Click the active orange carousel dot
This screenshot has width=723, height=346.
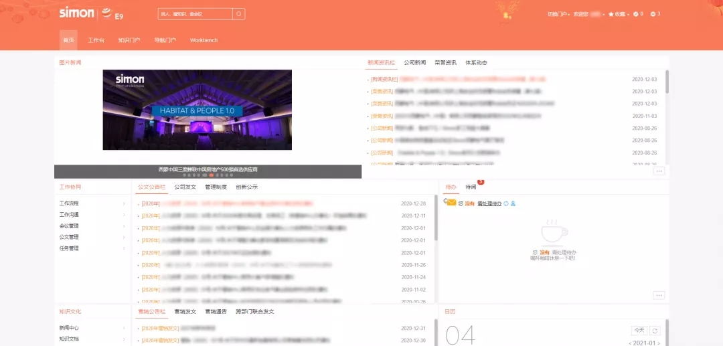pyautogui.click(x=211, y=175)
